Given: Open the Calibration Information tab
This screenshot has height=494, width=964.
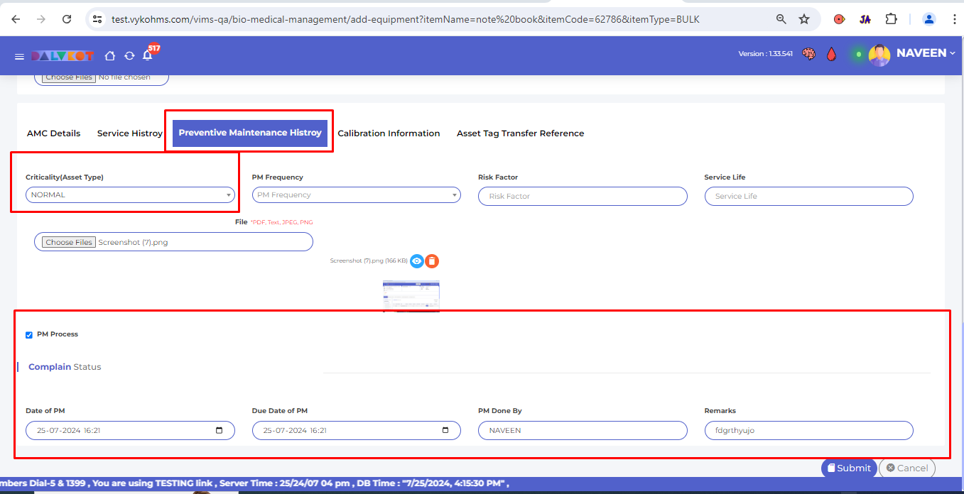Looking at the screenshot, I should pos(389,133).
